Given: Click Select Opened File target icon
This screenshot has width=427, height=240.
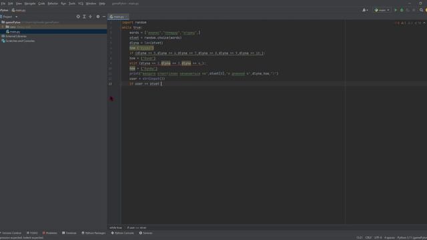Looking at the screenshot, I should click(78, 17).
